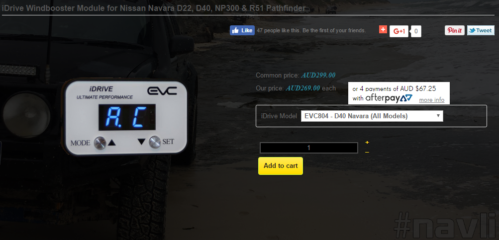Screen dimensions: 499x240
Task: Pin product with Pin it button
Action: point(454,30)
